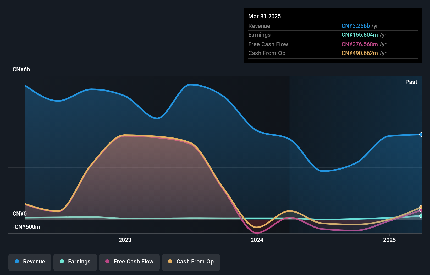Click the CN¥155.804m earnings value
Viewport: 430px width, 275px height.
(x=360, y=35)
